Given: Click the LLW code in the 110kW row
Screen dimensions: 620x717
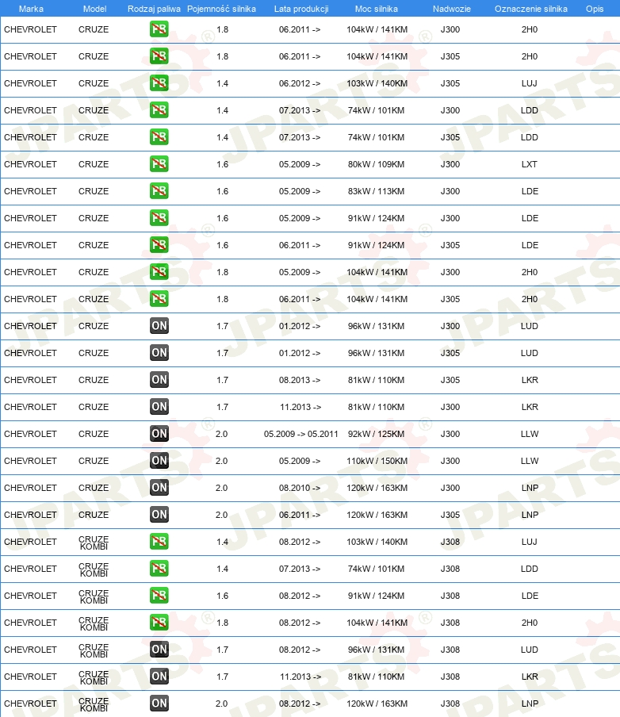Looking at the screenshot, I should coord(530,461).
